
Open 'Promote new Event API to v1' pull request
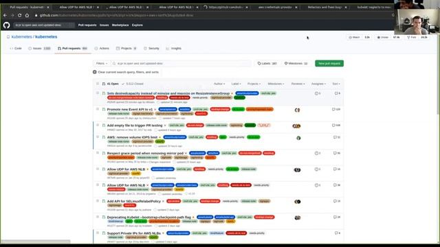pos(130,109)
